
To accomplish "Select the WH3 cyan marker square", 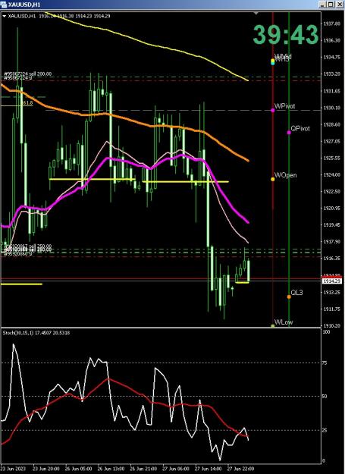I will (x=273, y=63).
